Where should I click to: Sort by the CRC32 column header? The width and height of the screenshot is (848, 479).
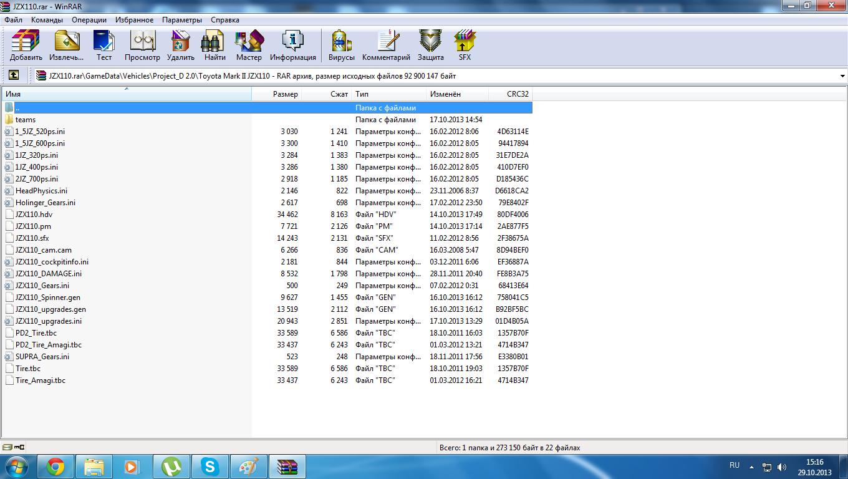click(510, 94)
